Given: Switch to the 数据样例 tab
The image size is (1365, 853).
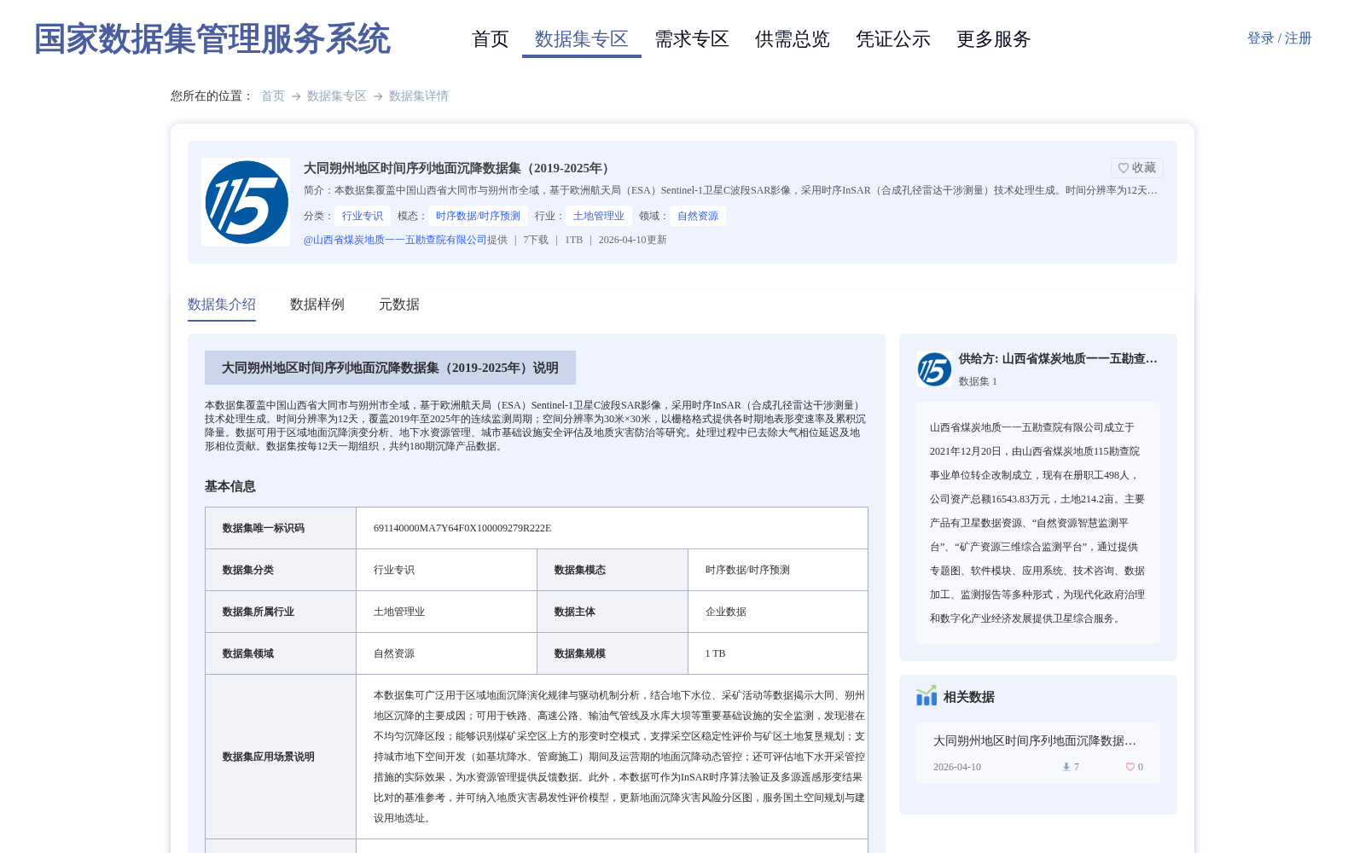Looking at the screenshot, I should 317,305.
